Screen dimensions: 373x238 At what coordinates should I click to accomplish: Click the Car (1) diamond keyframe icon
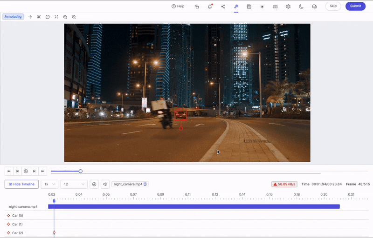8,224
